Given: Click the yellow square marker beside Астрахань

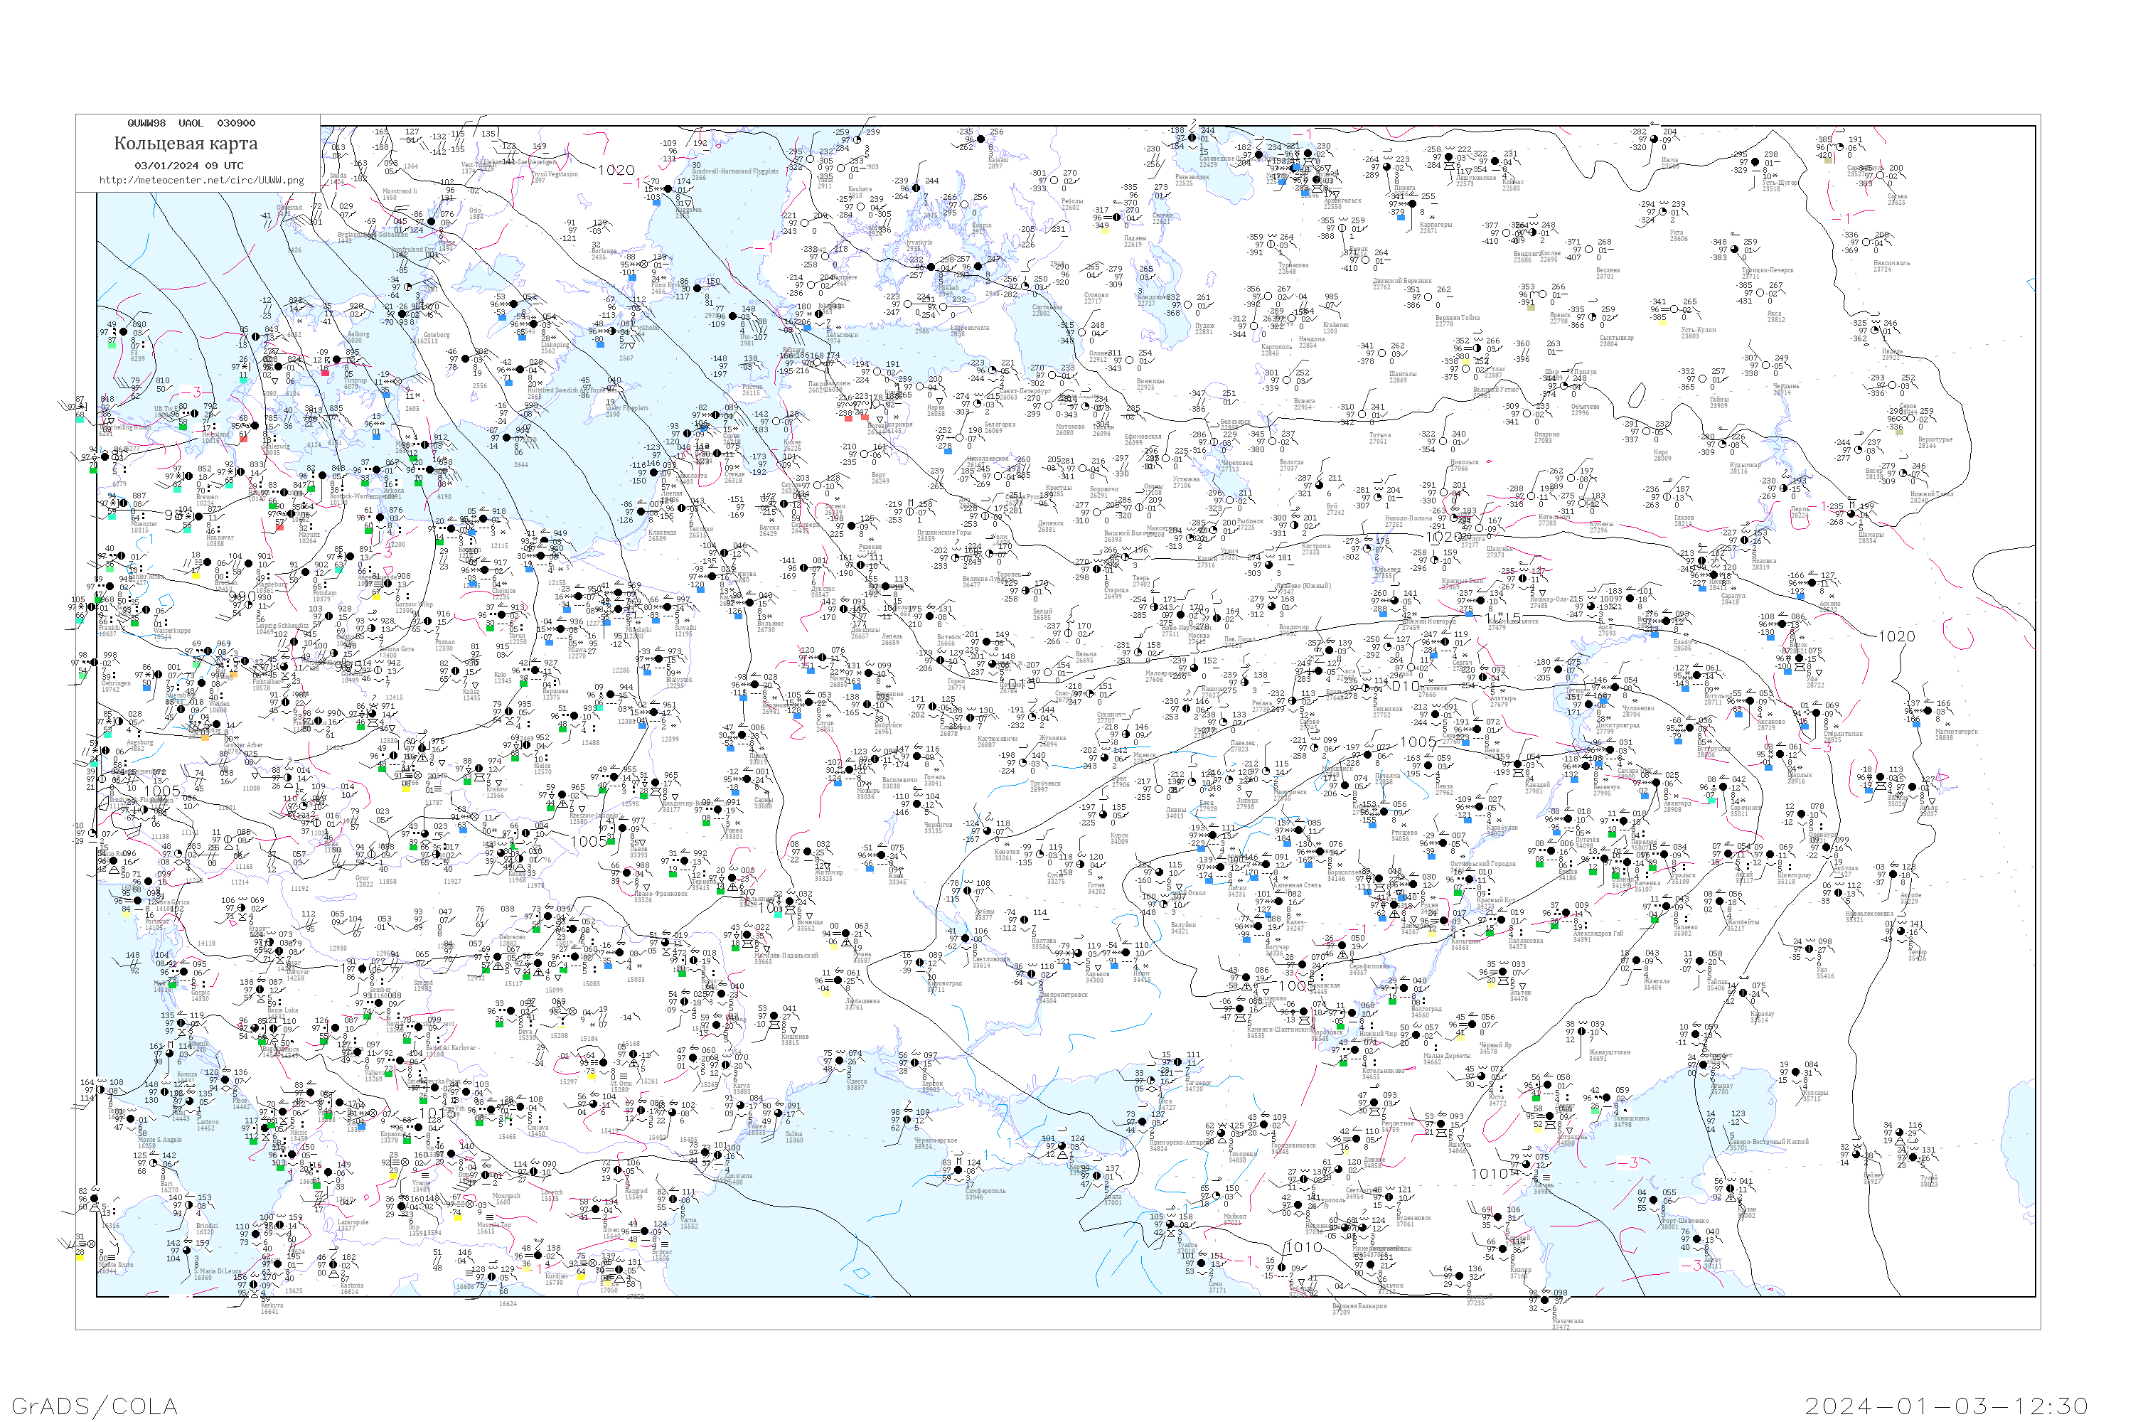Looking at the screenshot, I should point(1538,1130).
